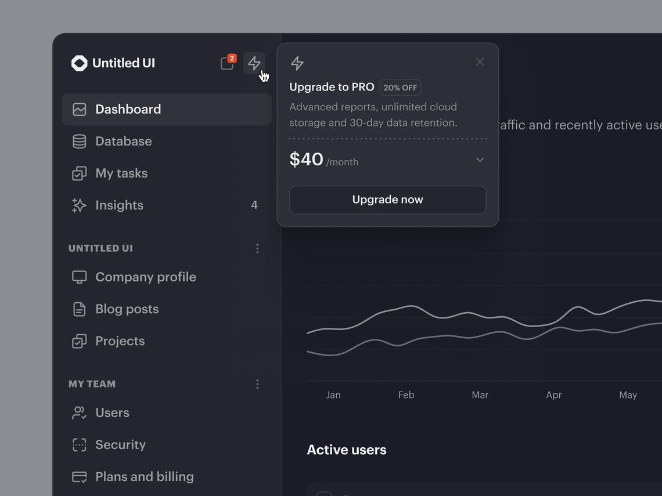Click the Blog posts document icon
This screenshot has width=662, height=496.
(79, 309)
